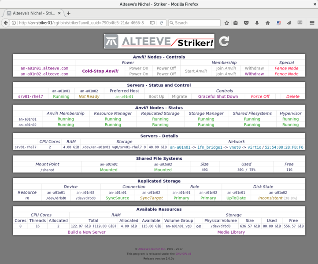Open the Firefox downloads arrow icon
318x264 pixels.
coord(257,23)
